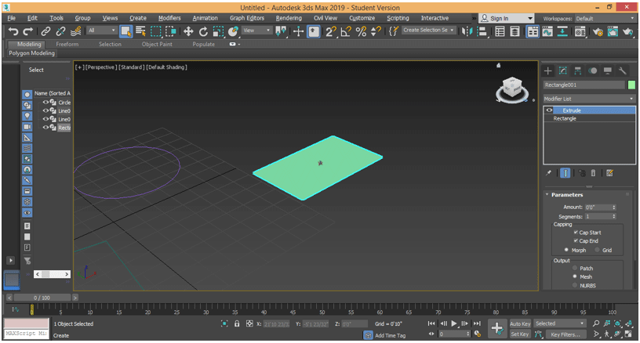The image size is (640, 343).
Task: Switch to the Freeform ribbon tab
Action: pyautogui.click(x=67, y=45)
